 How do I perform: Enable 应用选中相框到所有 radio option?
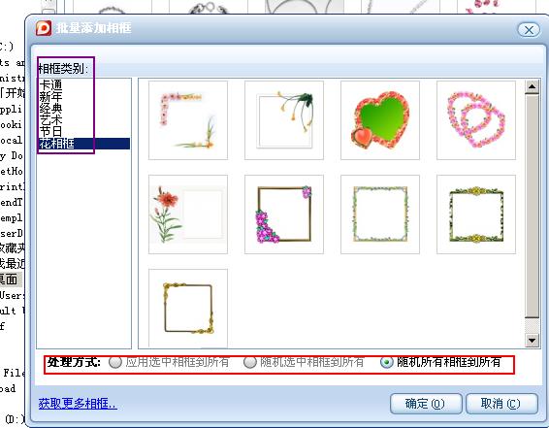(x=115, y=362)
